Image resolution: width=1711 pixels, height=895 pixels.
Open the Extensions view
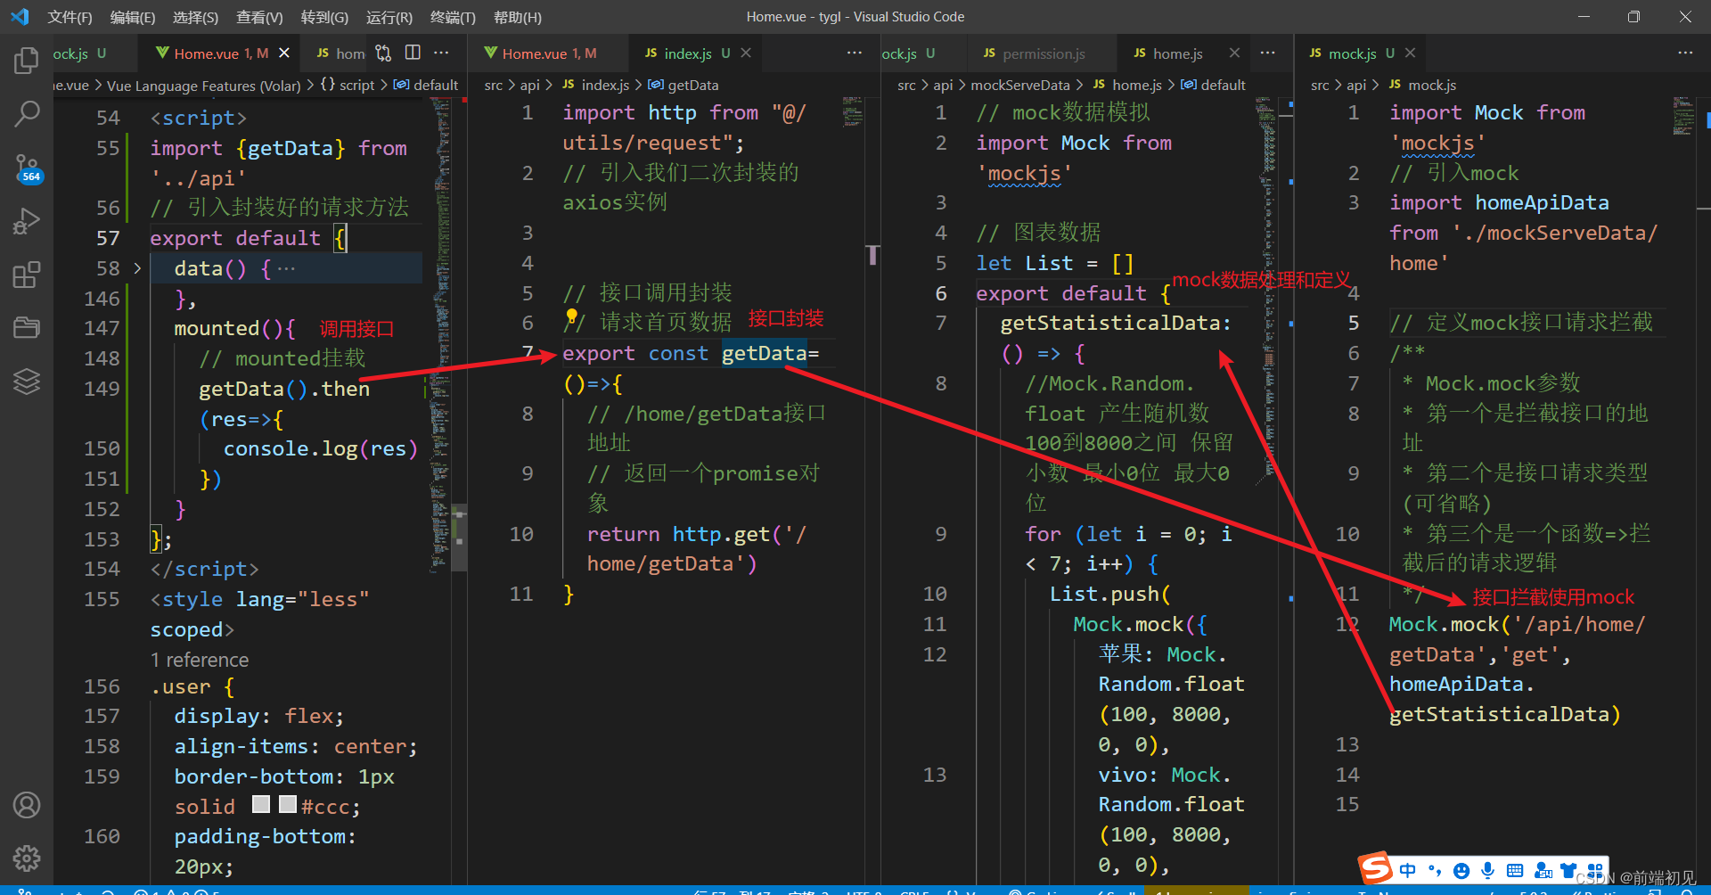coord(27,275)
